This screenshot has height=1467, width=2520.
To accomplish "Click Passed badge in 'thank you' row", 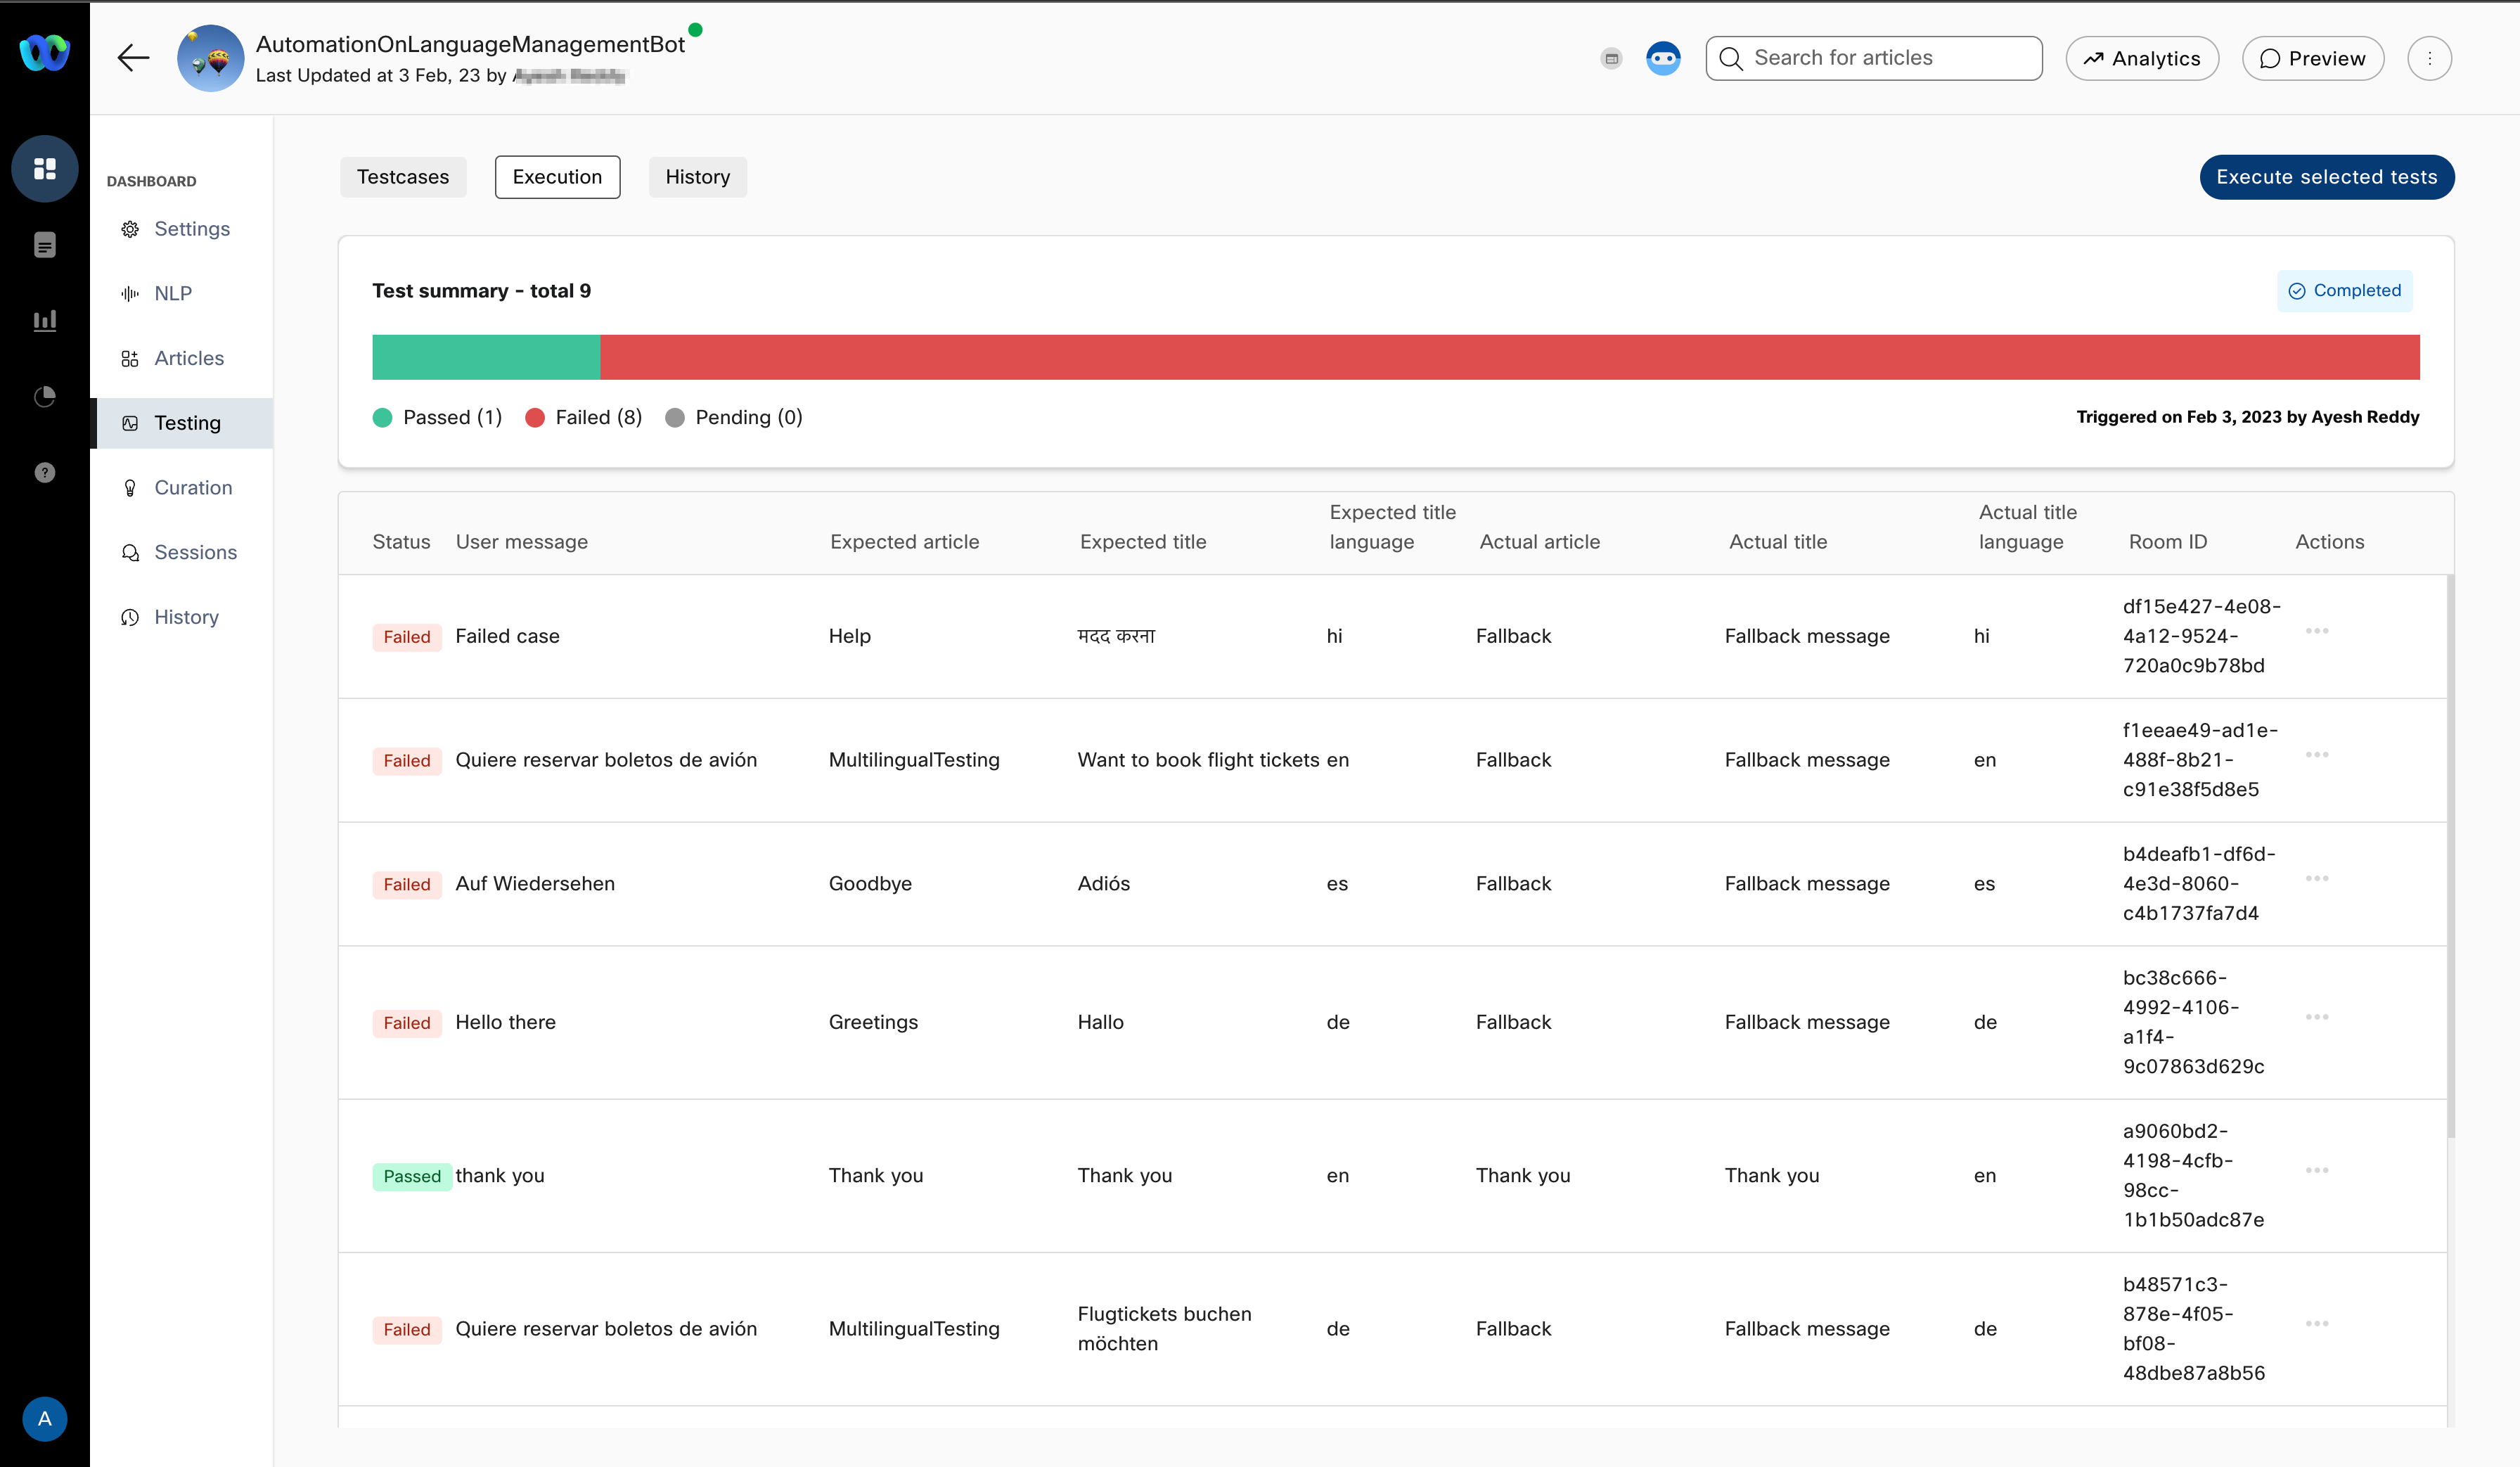I will click(x=412, y=1176).
